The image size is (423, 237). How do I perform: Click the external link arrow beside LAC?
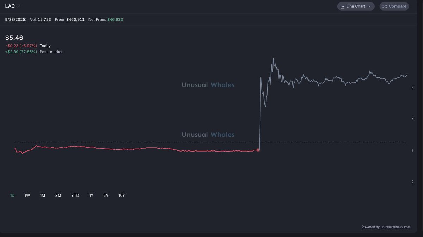[x=18, y=6]
